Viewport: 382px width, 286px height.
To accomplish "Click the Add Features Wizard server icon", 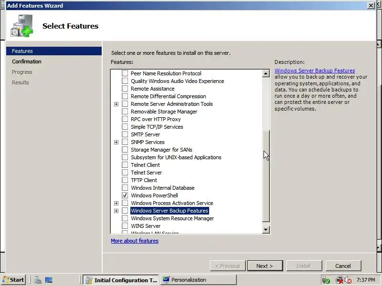I will [x=21, y=26].
